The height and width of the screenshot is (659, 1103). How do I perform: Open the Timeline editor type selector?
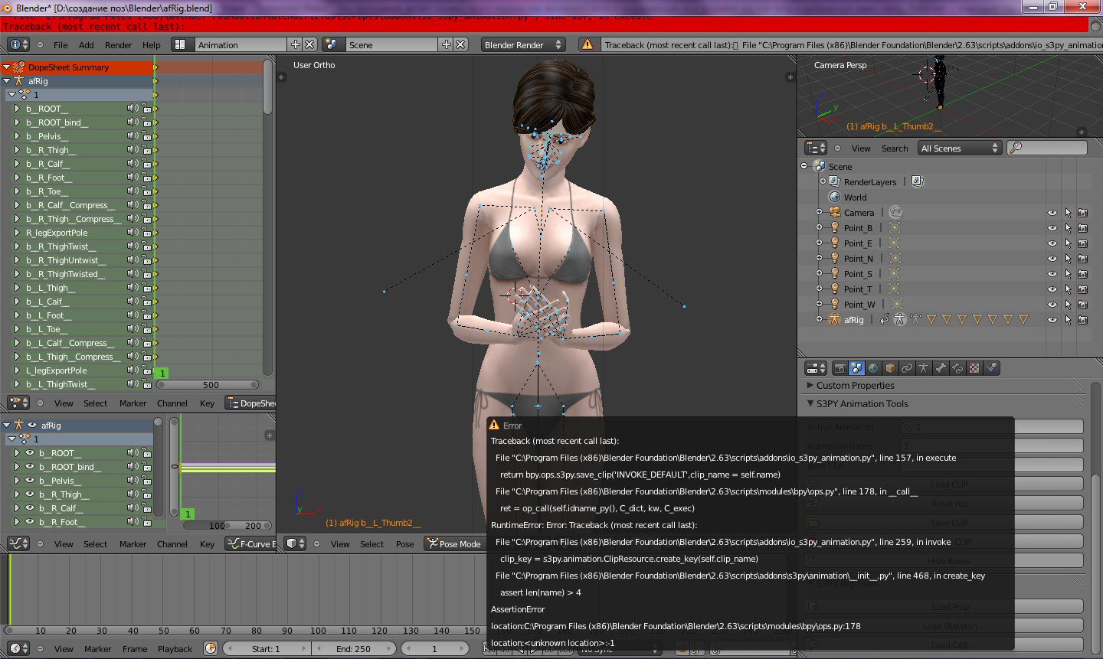coord(19,648)
